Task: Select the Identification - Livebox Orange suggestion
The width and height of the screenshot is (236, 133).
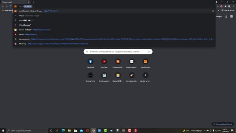Action: (x=114, y=11)
